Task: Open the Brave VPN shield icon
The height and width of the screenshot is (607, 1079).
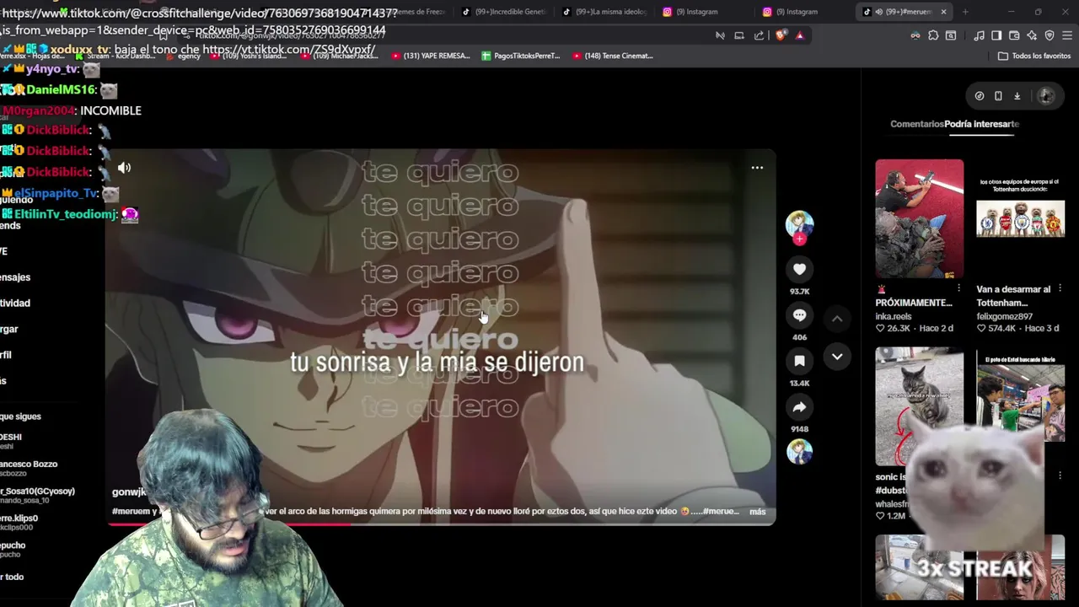Action: click(1049, 35)
